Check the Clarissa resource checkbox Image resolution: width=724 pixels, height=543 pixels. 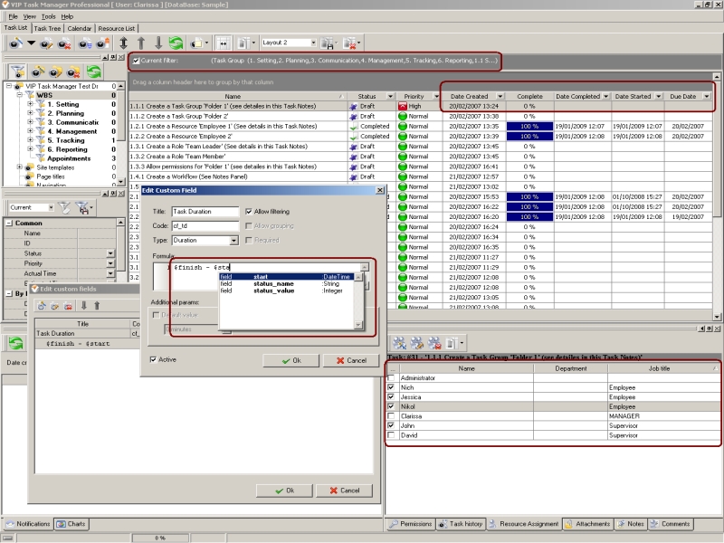(391, 415)
